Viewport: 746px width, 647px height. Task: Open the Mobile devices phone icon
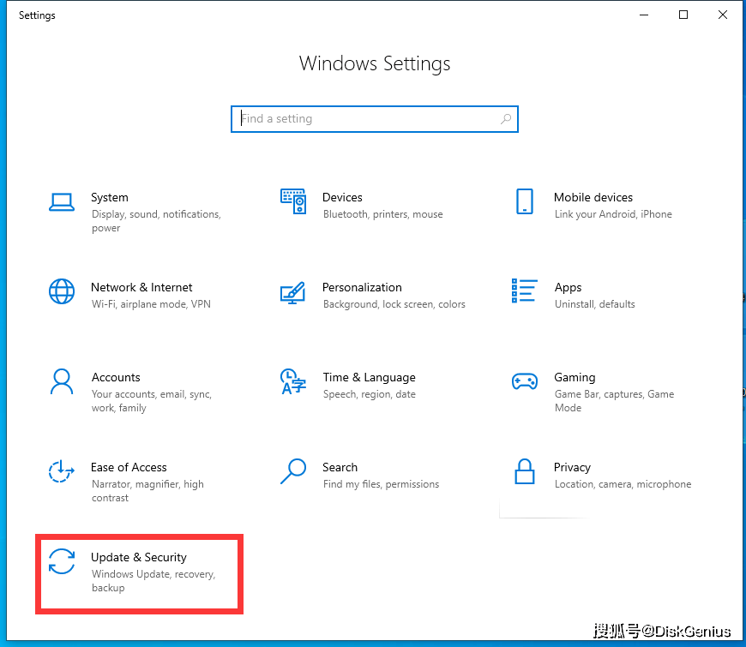pos(524,201)
